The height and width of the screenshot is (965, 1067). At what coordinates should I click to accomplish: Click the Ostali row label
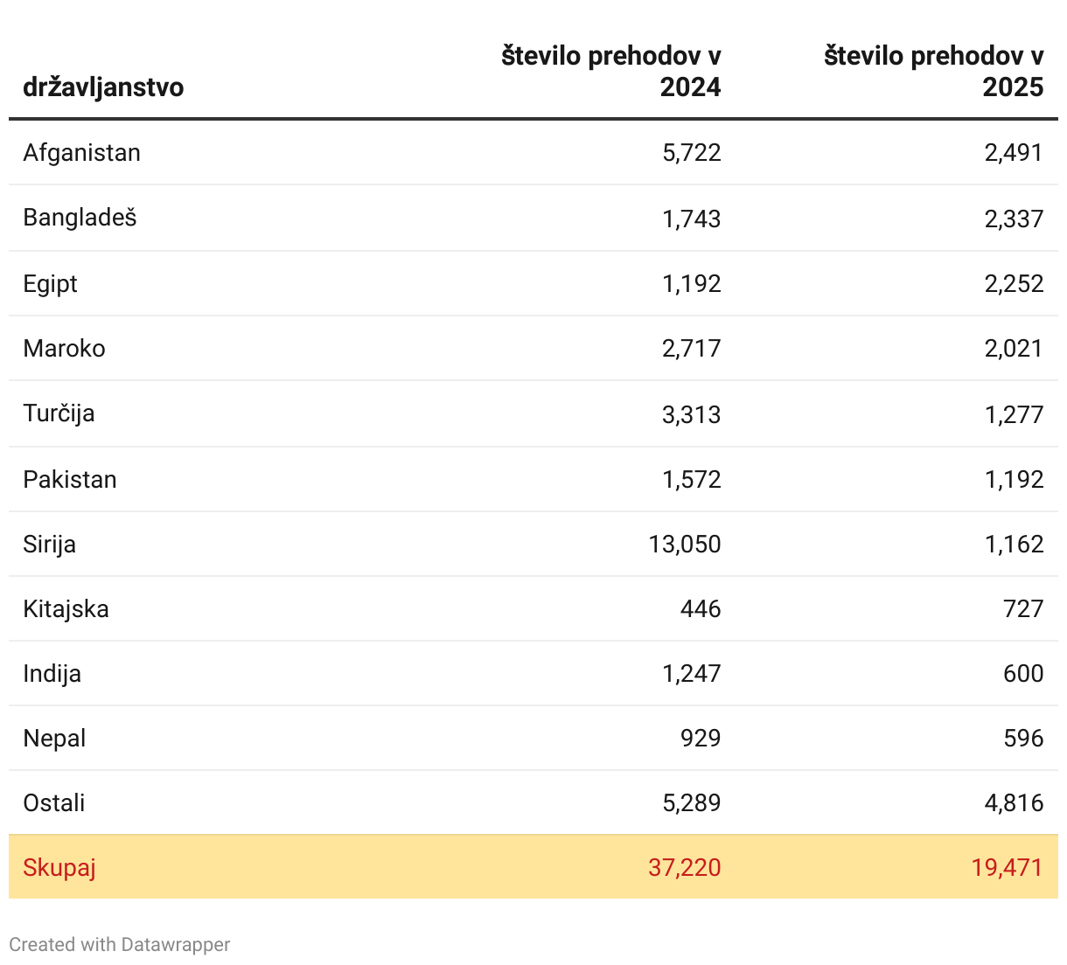point(54,803)
